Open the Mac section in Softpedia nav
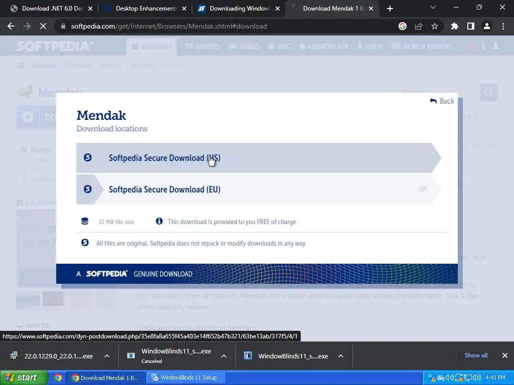This screenshot has width=514, height=385. (279, 47)
